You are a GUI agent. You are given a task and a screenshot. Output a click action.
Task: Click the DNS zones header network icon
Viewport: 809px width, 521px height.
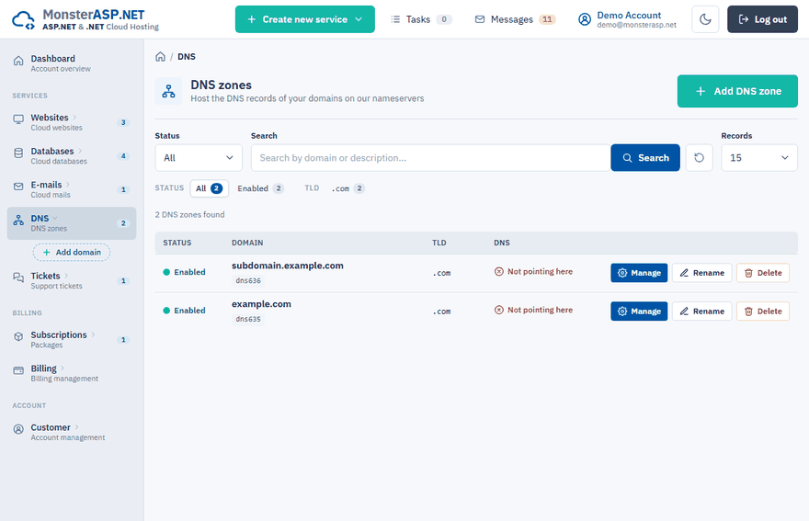pyautogui.click(x=168, y=91)
